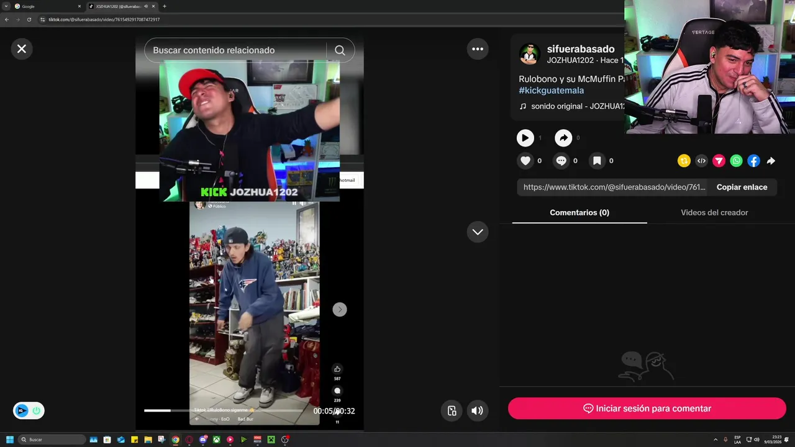Viewport: 795px width, 447px height.
Task: Click the taskbar Buscar search box
Action: coord(52,440)
